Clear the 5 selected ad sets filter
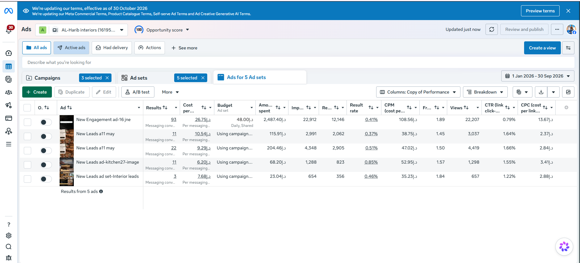 203,78
